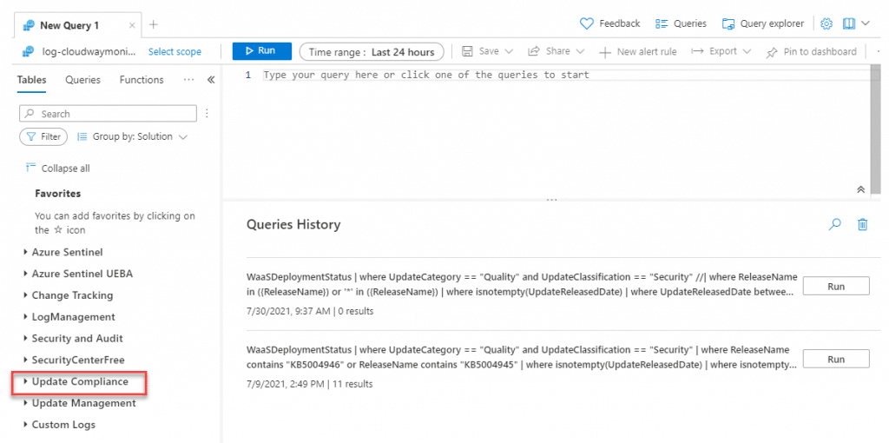Viewport: 889px width, 443px height.
Task: Click the toolbar overflow ellipsis after Pin to dashboard
Action: click(878, 51)
